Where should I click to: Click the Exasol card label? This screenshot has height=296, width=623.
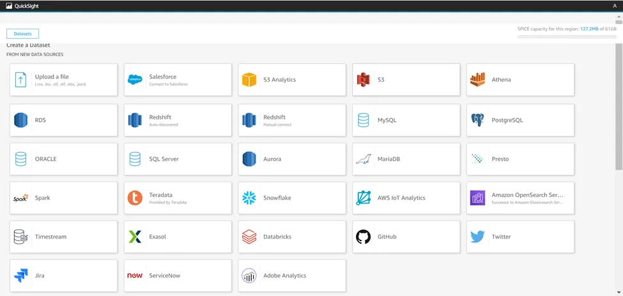click(x=158, y=237)
